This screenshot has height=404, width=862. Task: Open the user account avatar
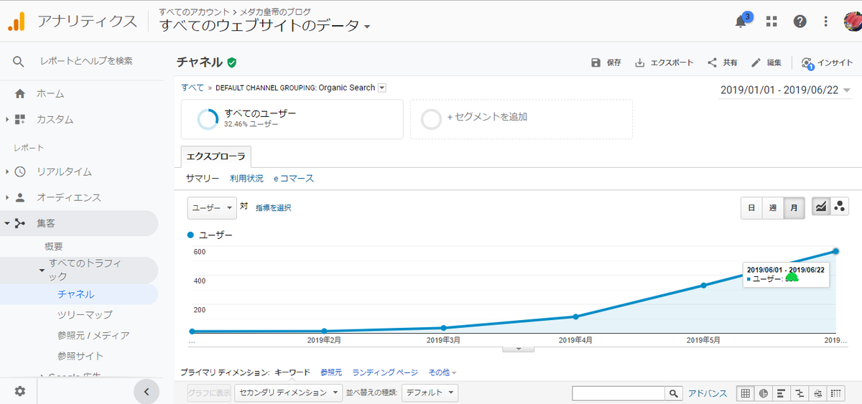coord(853,21)
